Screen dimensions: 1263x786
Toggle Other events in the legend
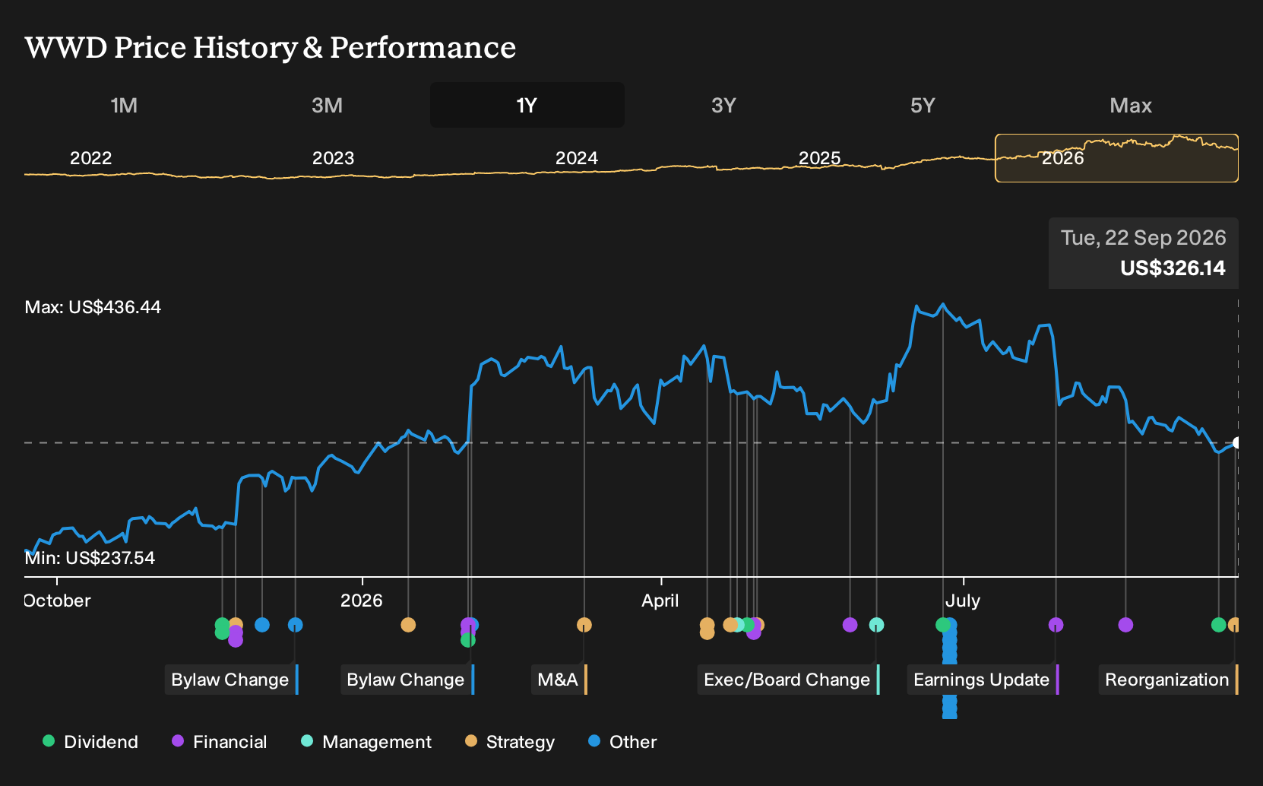pos(622,742)
